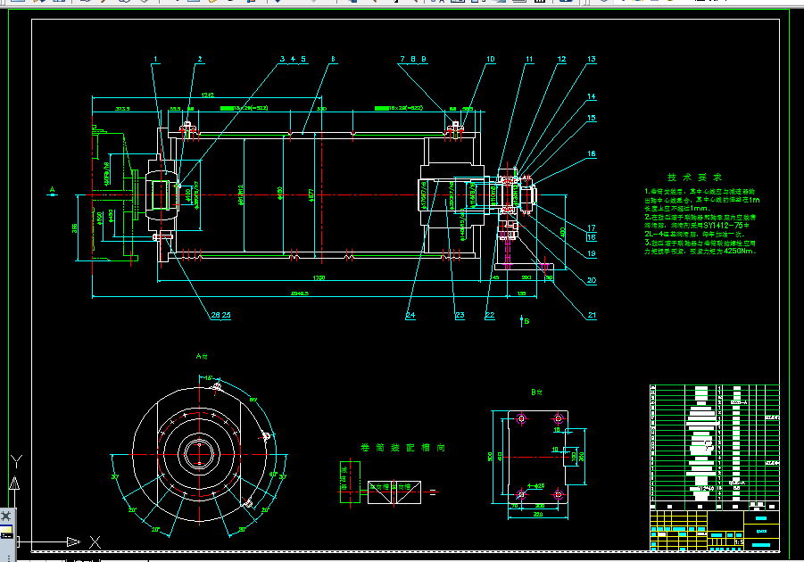The height and width of the screenshot is (562, 804).
Task: Select the A向 view title
Action: (x=202, y=356)
